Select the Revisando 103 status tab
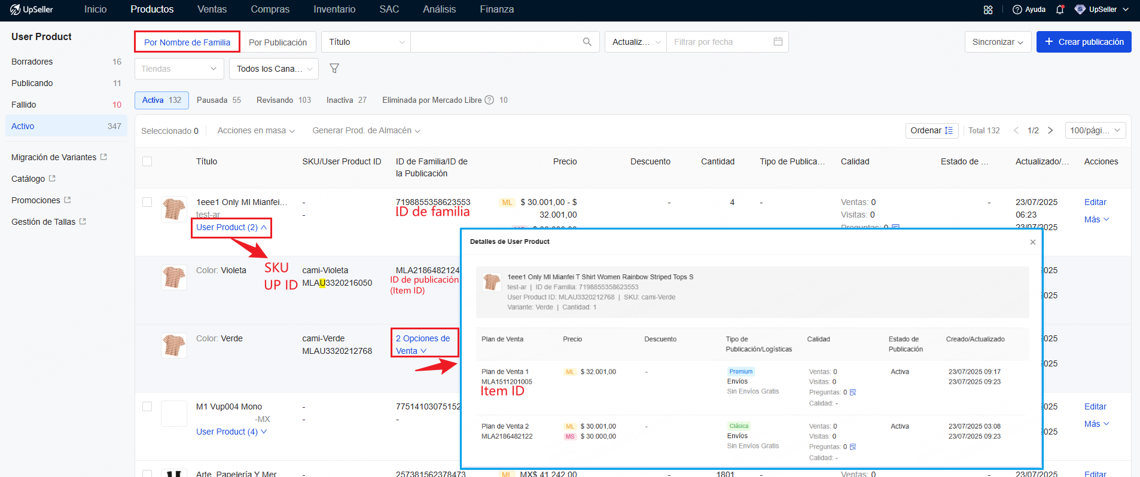The image size is (1140, 477). pyautogui.click(x=284, y=100)
